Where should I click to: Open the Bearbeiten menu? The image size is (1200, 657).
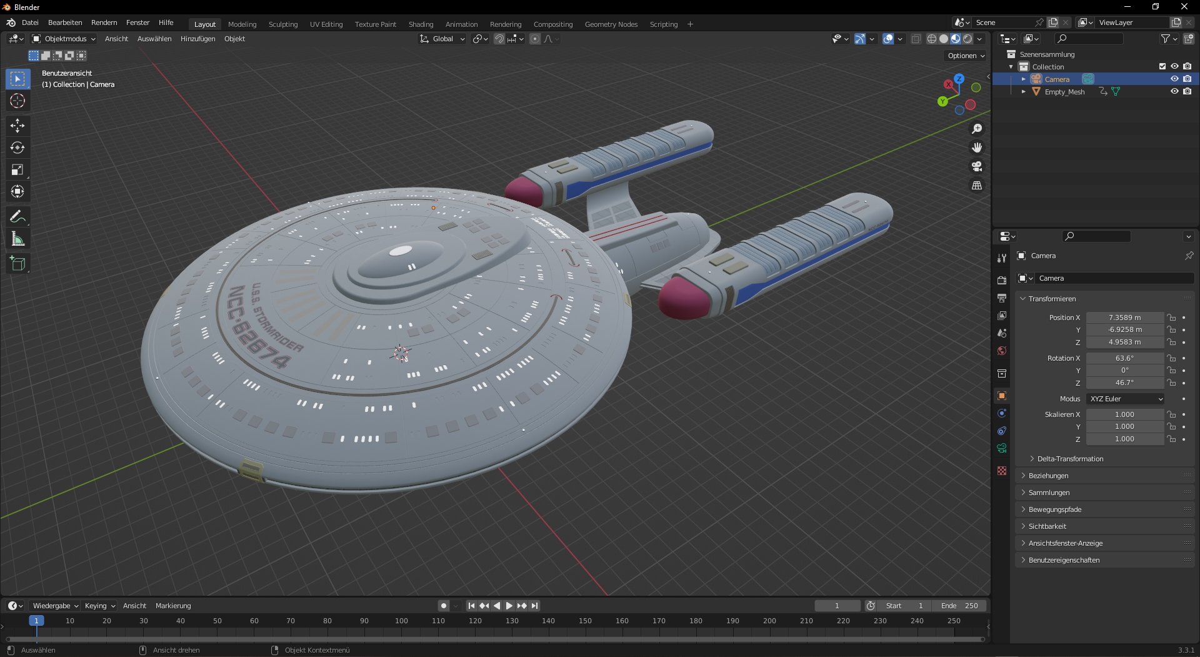[65, 23]
